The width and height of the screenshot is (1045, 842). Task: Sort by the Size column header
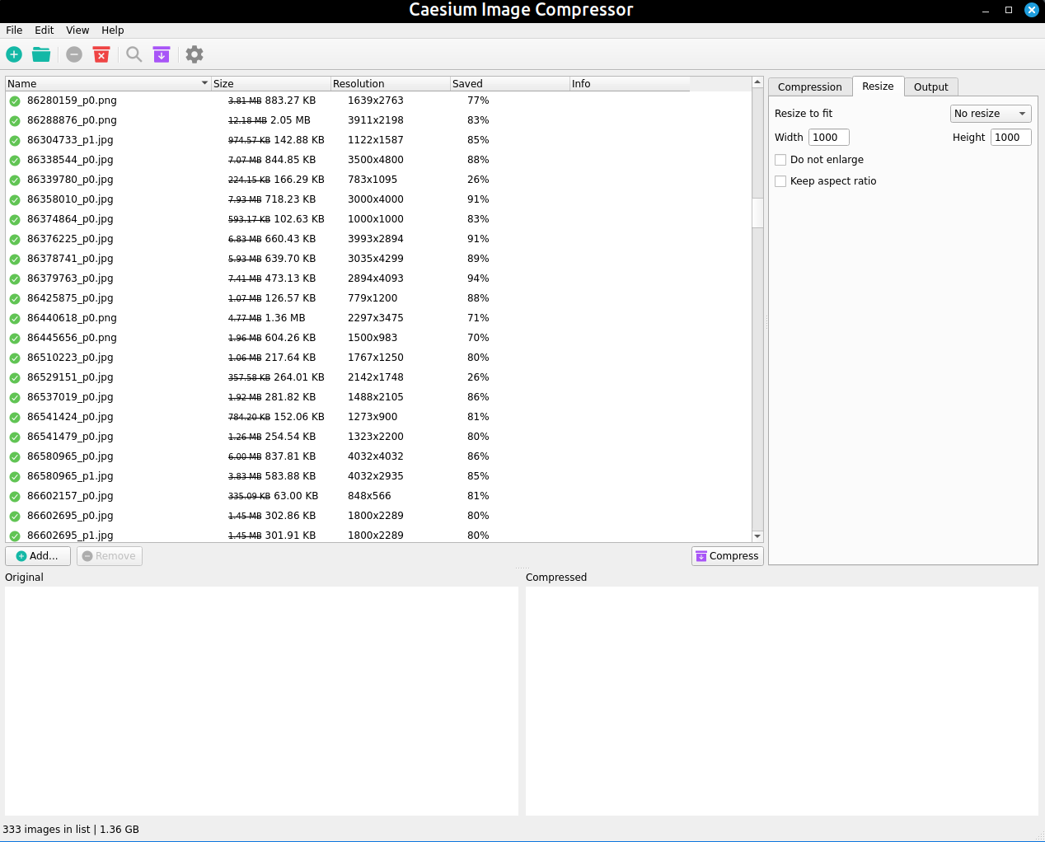[271, 83]
